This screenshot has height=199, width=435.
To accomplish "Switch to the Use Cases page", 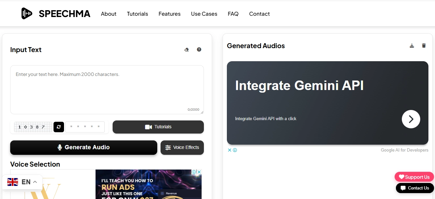I will click(204, 14).
